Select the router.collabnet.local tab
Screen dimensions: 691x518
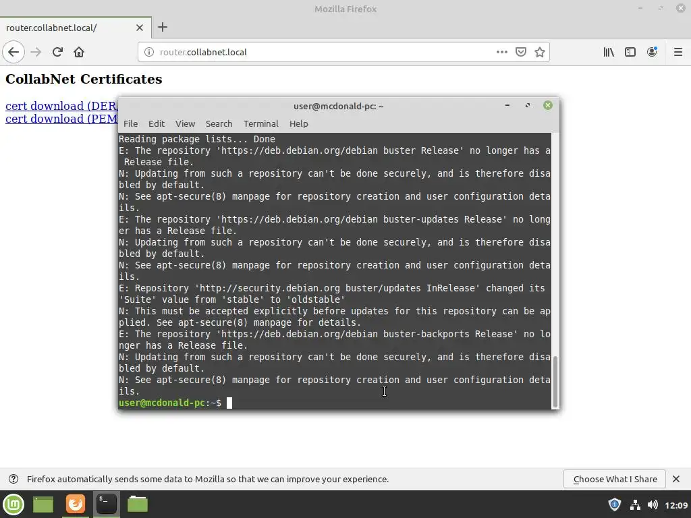tap(76, 28)
